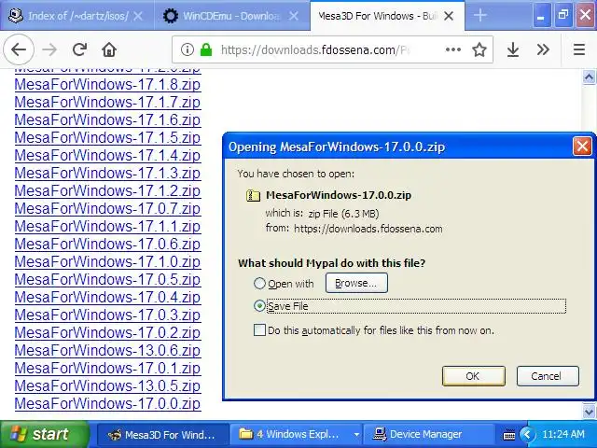The image size is (597, 448).
Task: Click MesaForWindows-17.0.4.zip
Action: (107, 297)
